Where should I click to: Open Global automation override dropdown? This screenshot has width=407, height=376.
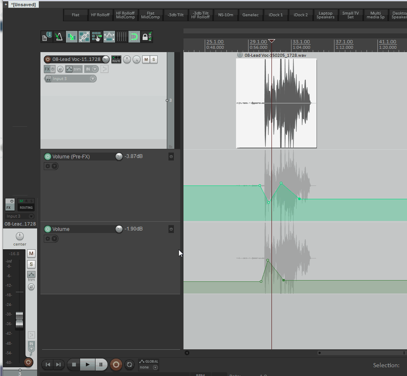tap(155, 368)
